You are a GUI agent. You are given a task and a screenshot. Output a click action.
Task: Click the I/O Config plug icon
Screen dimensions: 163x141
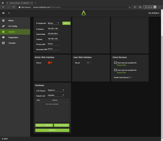pos(3,26)
